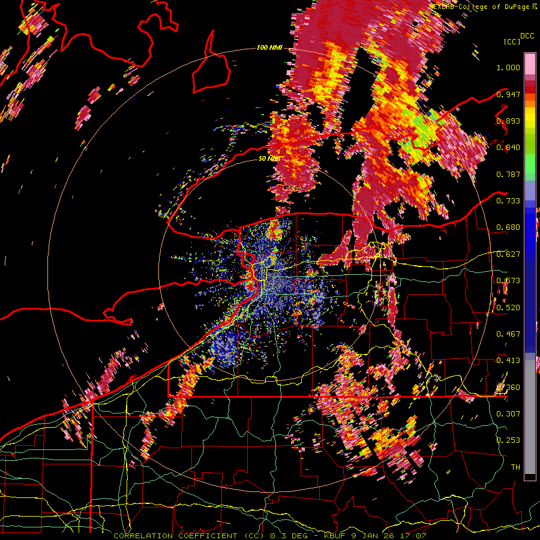Click the "[CC]" unit label above the scale
Image resolution: width=540 pixels, height=540 pixels.
click(x=512, y=41)
